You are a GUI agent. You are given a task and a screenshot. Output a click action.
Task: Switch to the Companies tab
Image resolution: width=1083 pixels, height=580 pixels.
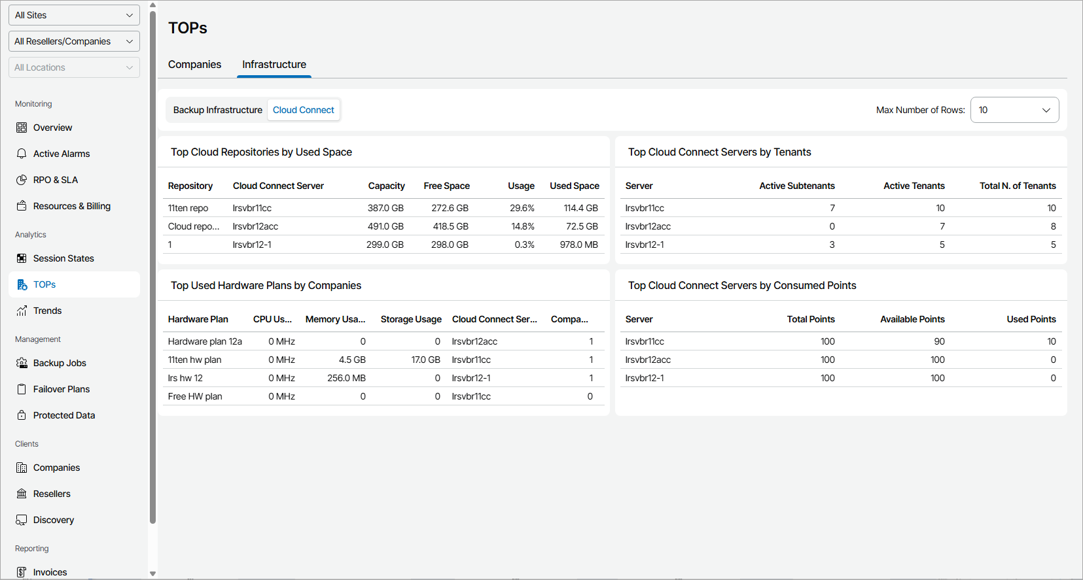click(194, 64)
